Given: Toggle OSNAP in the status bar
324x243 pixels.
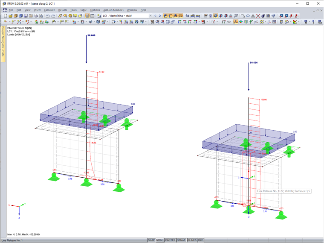Looking at the screenshot, I should pos(181,240).
